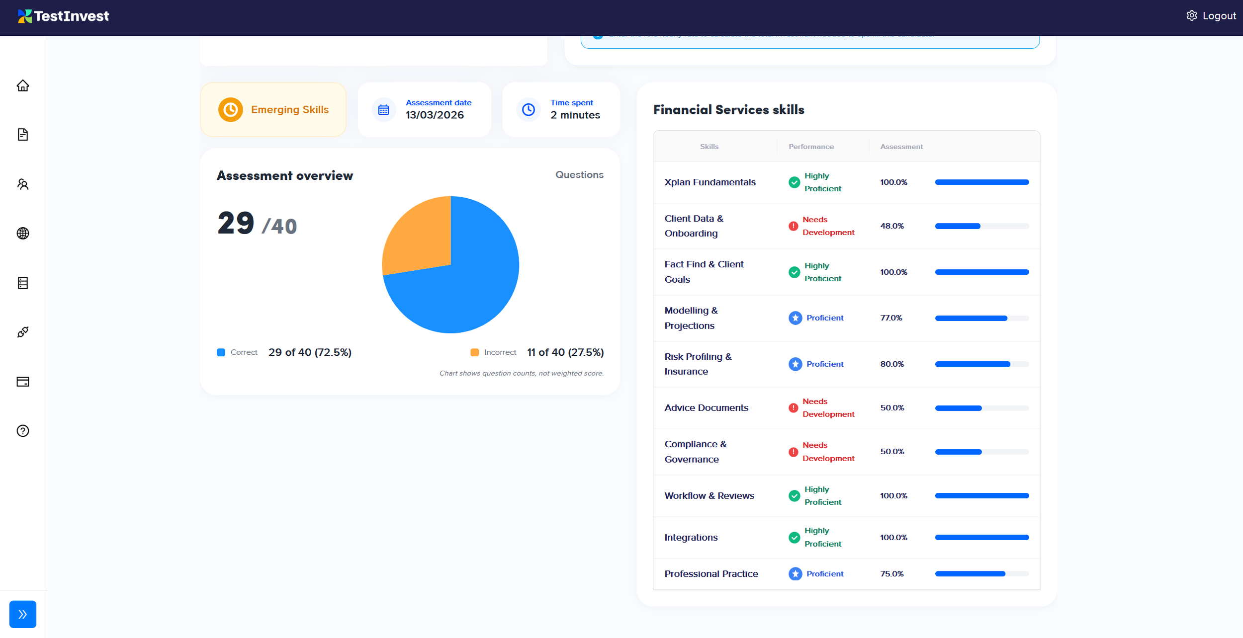This screenshot has width=1243, height=638.
Task: Click the Time spent clock icon
Action: [529, 110]
